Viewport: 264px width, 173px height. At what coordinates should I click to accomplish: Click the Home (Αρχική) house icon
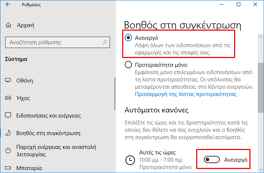(x=9, y=25)
